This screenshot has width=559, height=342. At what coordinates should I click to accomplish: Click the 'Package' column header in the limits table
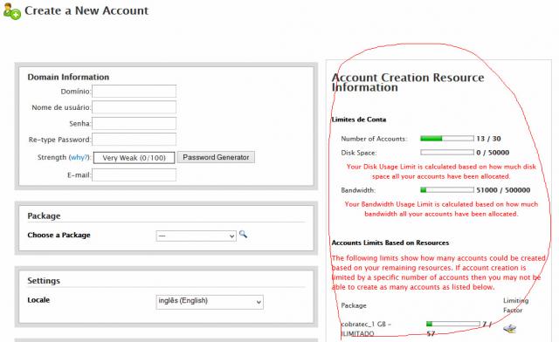[353, 305]
